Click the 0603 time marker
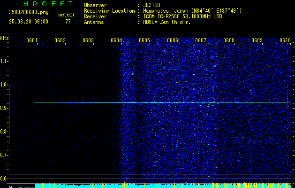Image resolution: width=295 pixels, height=188 pixels. (88, 40)
